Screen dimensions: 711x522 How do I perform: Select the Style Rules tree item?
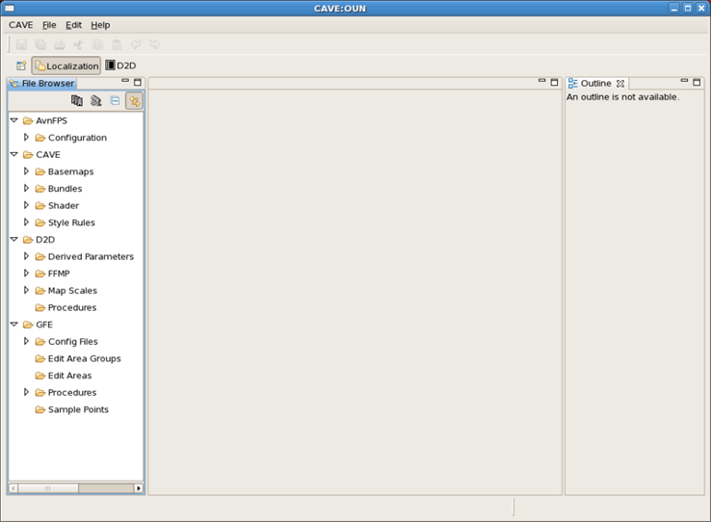[71, 222]
